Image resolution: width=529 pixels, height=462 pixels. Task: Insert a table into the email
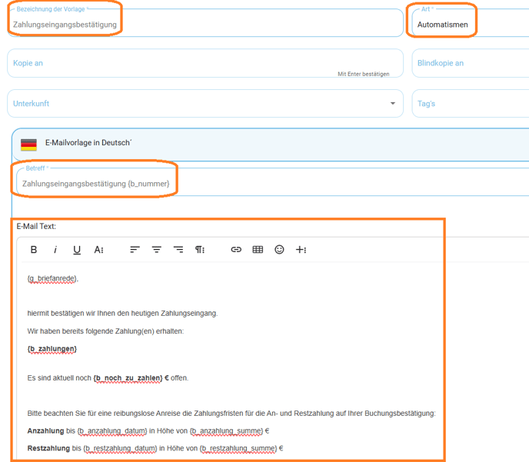(x=258, y=250)
